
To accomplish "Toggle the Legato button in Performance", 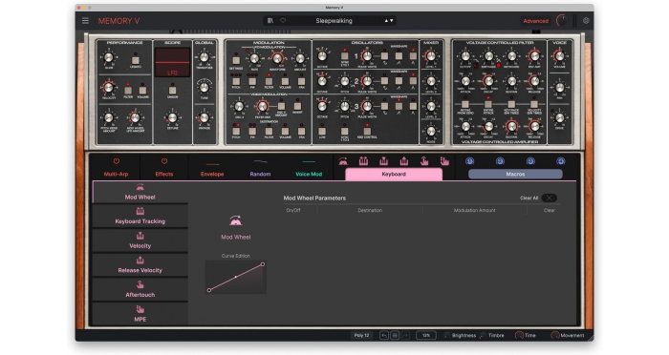I will coord(136,60).
